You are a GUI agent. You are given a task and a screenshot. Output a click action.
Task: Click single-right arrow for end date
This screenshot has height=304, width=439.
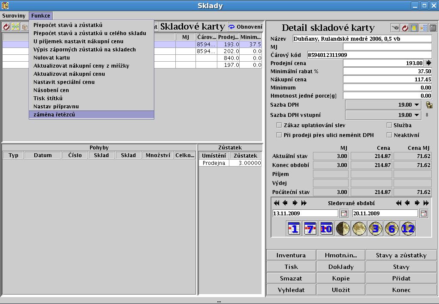[x=417, y=203]
